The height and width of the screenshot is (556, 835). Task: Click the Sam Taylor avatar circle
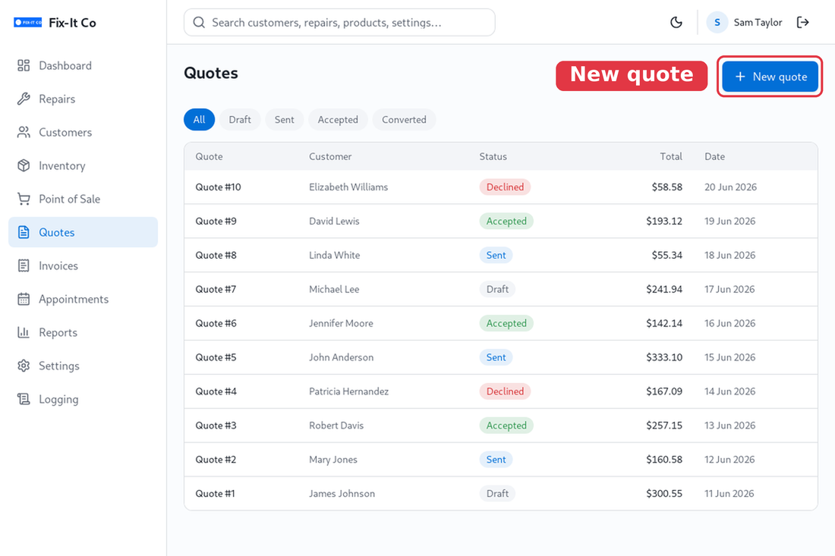click(717, 22)
